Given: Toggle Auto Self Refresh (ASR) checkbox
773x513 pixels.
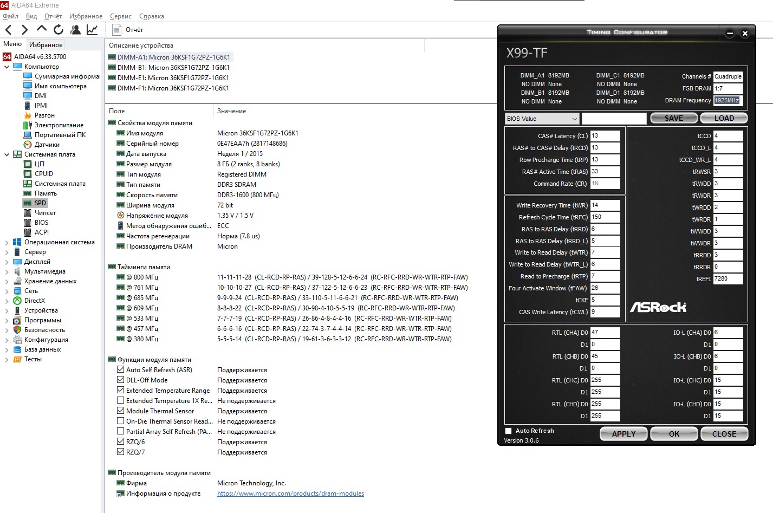Looking at the screenshot, I should click(x=121, y=370).
